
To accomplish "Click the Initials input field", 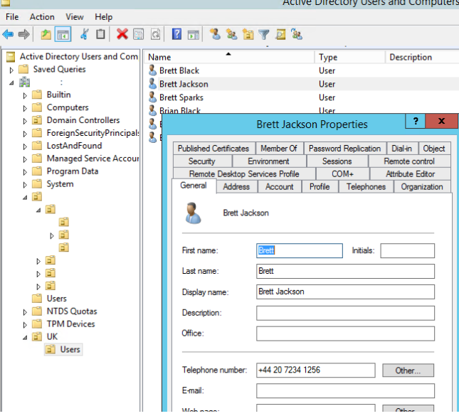I will pyautogui.click(x=408, y=251).
